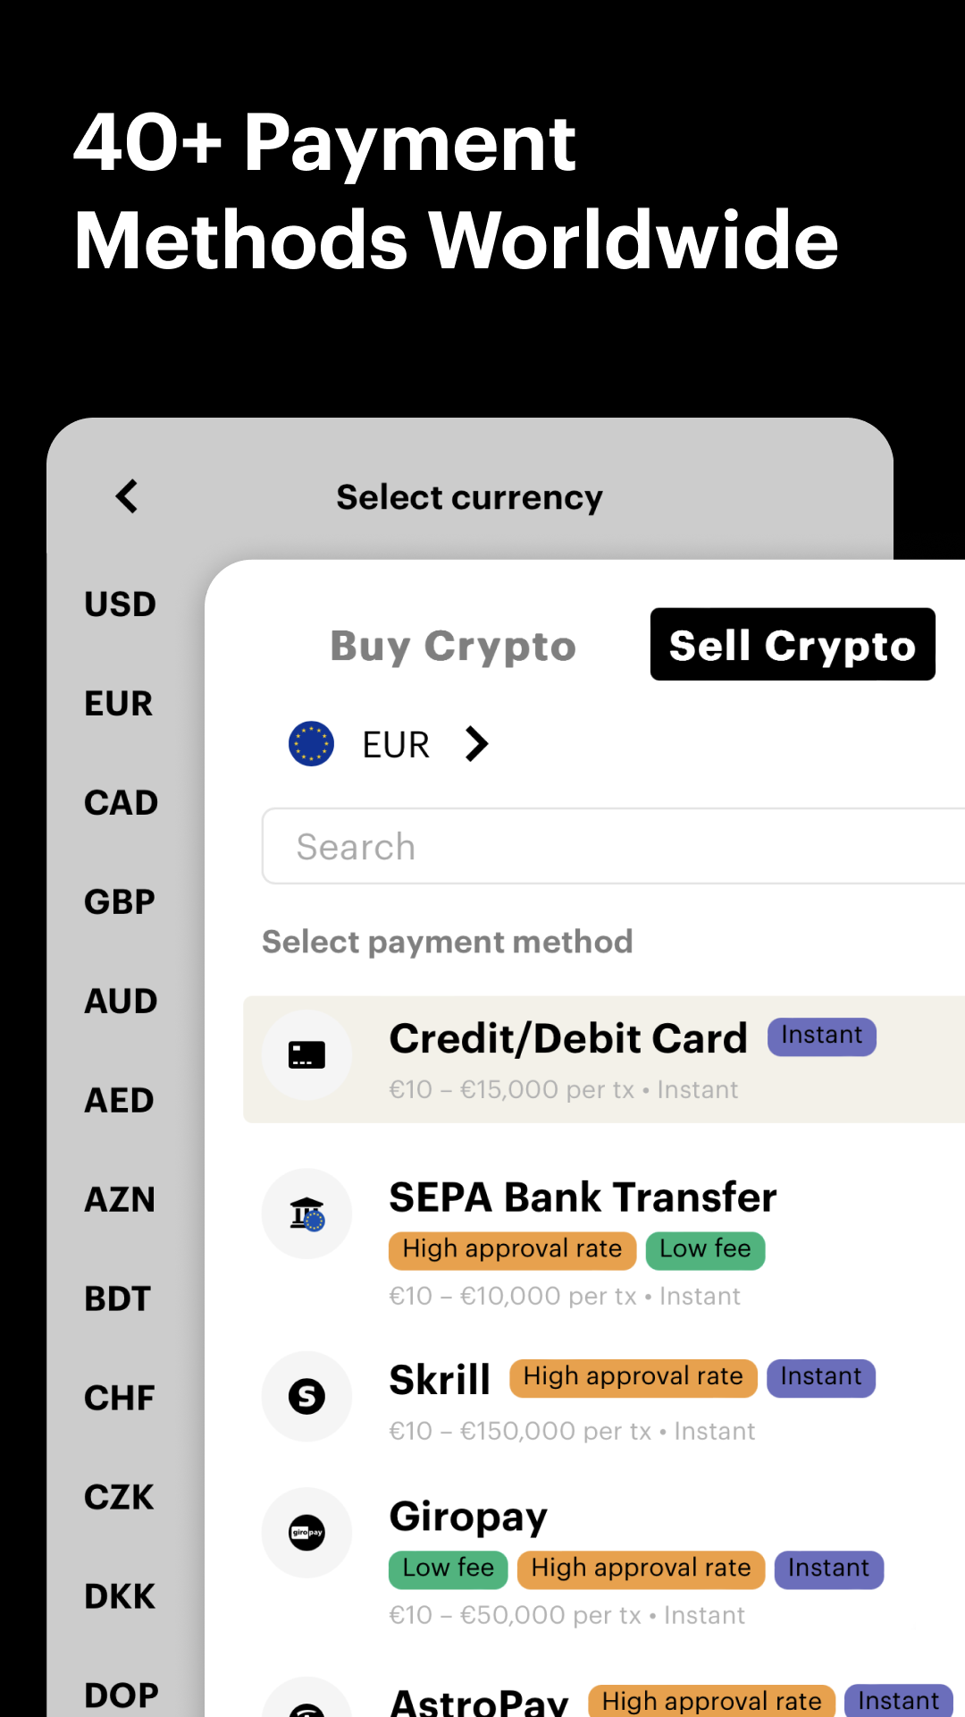Screen dimensions: 965x1717
Task: Select USD from the currency list
Action: tap(120, 605)
